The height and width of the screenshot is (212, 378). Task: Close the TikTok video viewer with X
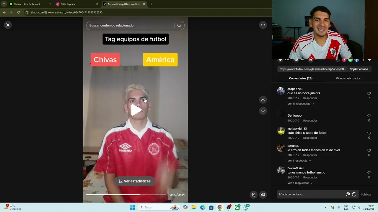(8, 25)
